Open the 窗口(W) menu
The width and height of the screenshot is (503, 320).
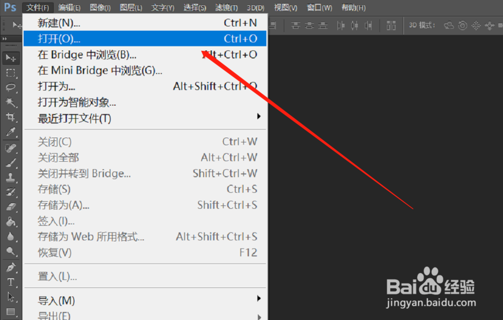[x=319, y=8]
